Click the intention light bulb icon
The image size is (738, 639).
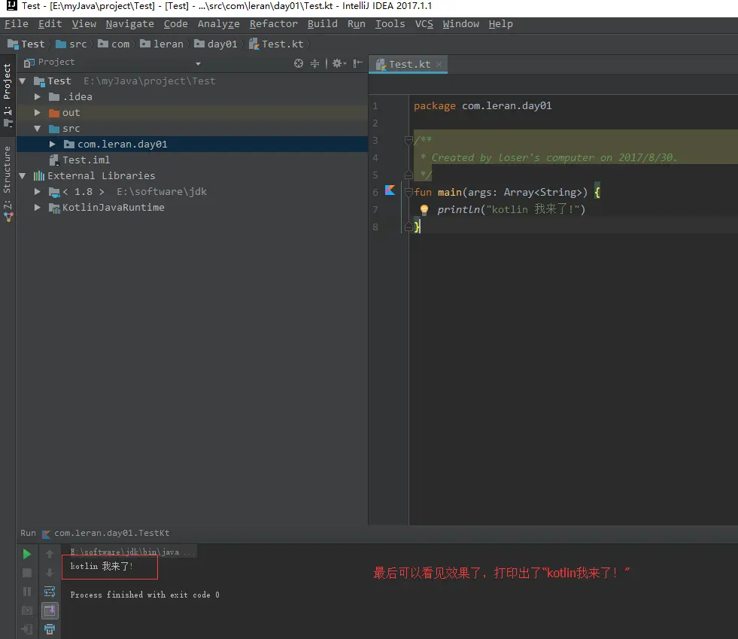424,209
